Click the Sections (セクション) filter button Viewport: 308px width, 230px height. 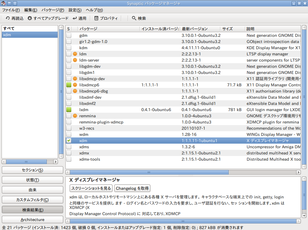pos(33,170)
